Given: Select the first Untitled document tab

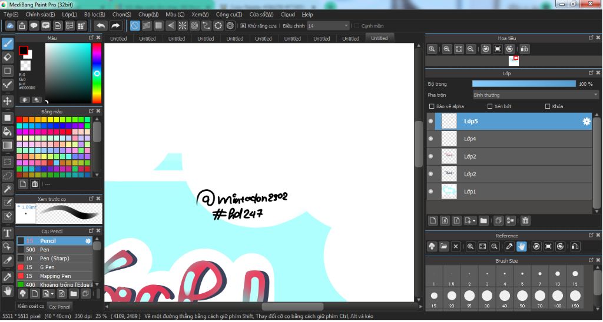Looking at the screenshot, I should 118,39.
